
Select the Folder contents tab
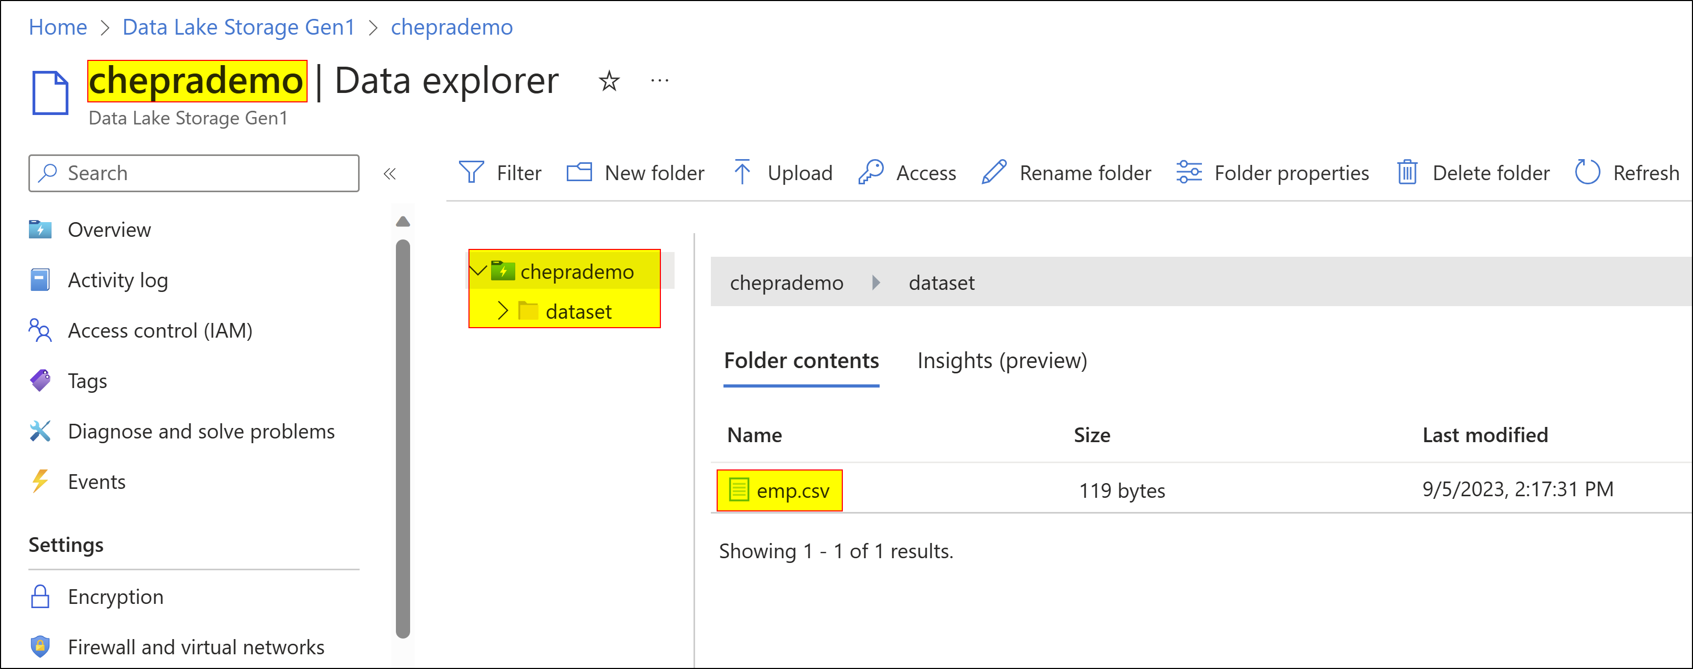tap(800, 361)
